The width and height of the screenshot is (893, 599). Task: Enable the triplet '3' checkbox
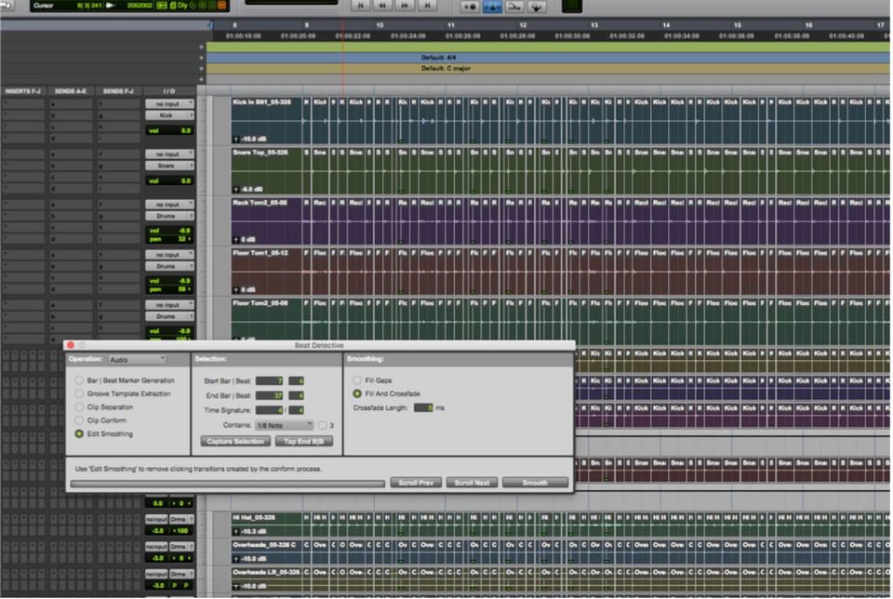click(x=323, y=425)
